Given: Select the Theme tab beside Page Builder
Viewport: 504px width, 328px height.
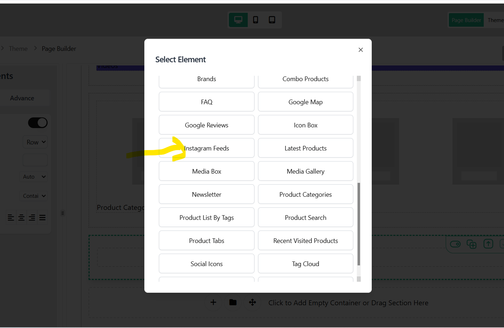Looking at the screenshot, I should (x=495, y=20).
